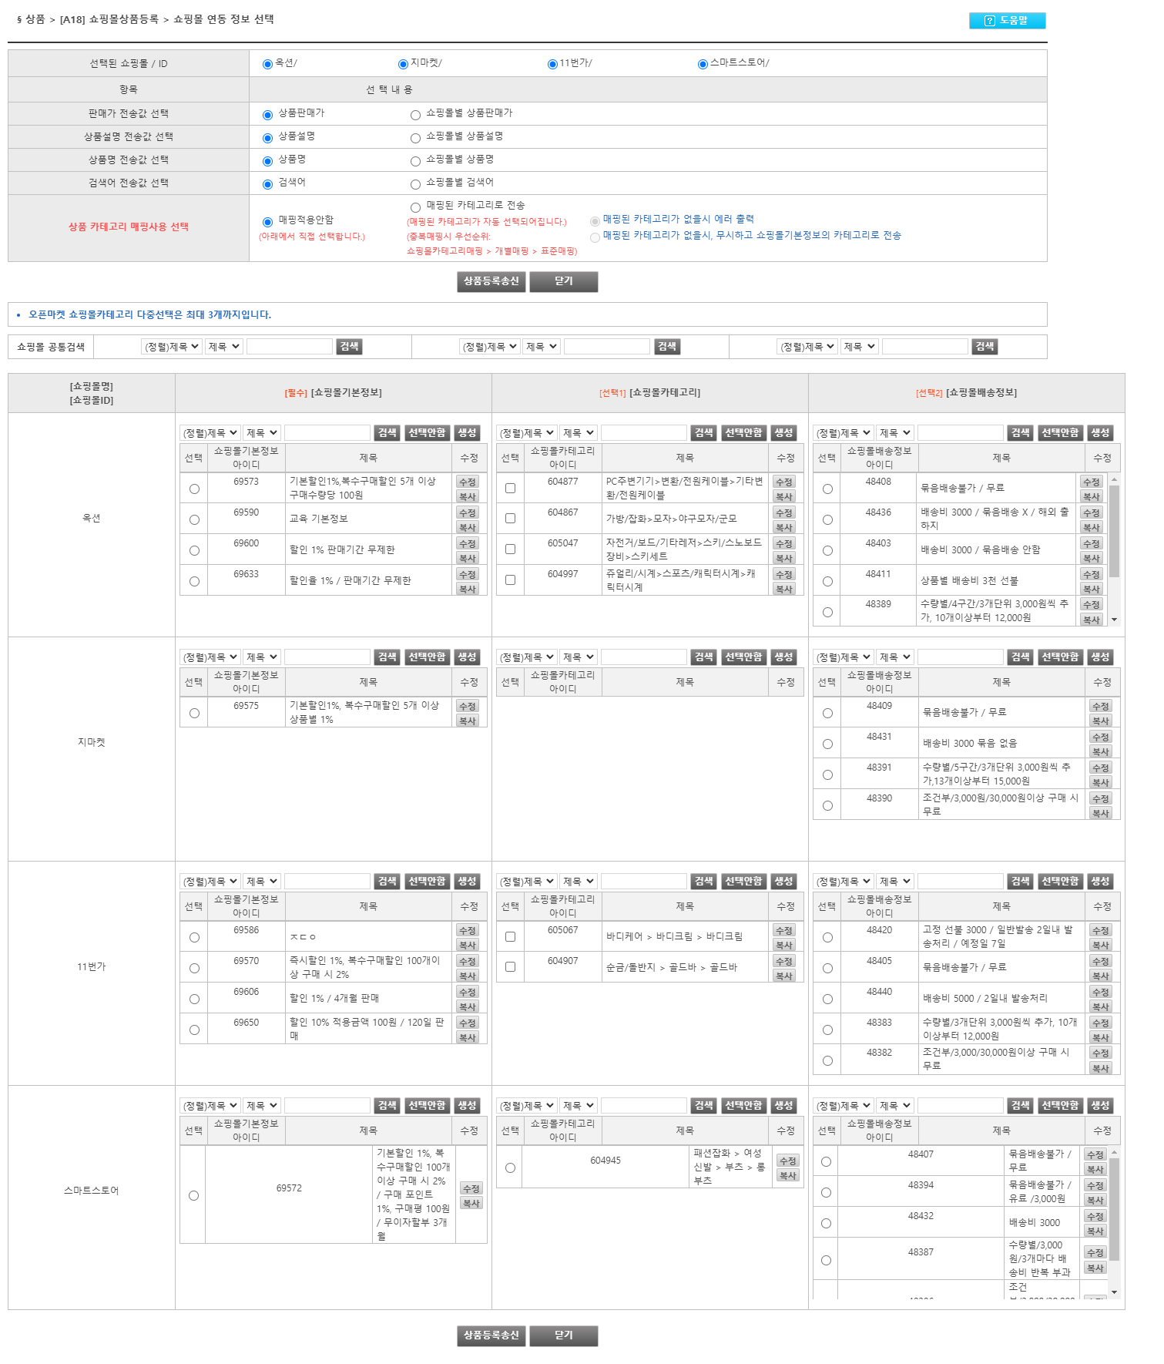Viewport: 1164px width, 1364px height.
Task: Click search input field in 지마켓 basic info
Action: pos(327,657)
